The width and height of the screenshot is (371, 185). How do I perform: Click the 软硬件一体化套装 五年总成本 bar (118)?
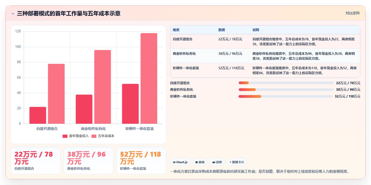coord(149,78)
